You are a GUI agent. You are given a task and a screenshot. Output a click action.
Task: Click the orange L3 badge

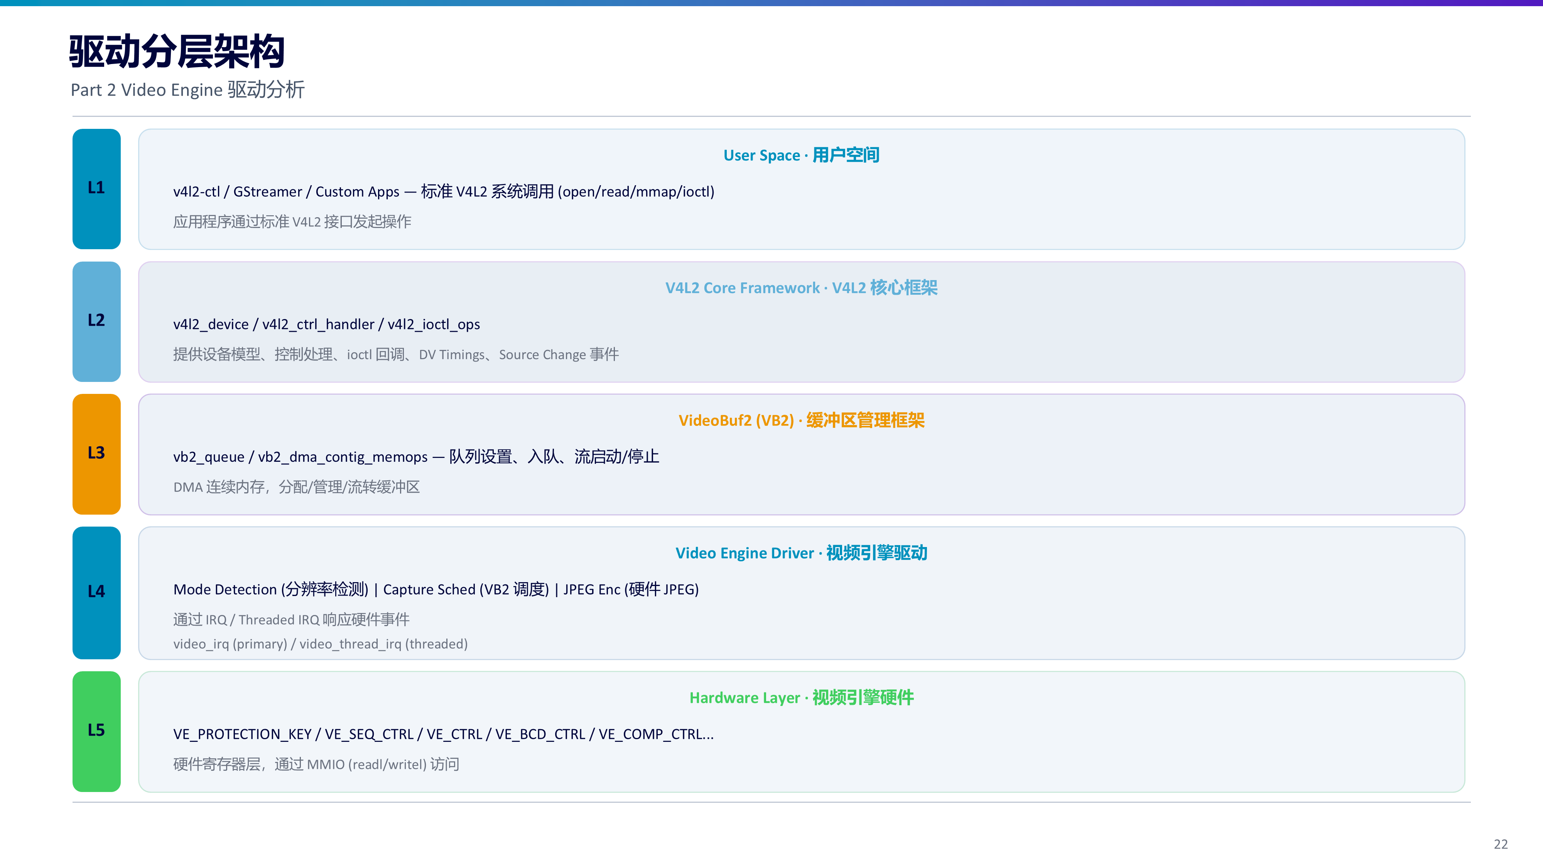pyautogui.click(x=96, y=454)
